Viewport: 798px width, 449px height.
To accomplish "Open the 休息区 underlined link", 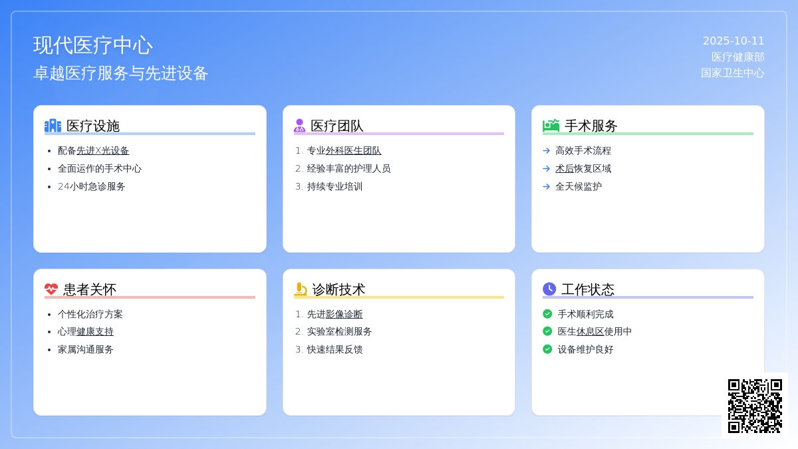I will pyautogui.click(x=590, y=331).
